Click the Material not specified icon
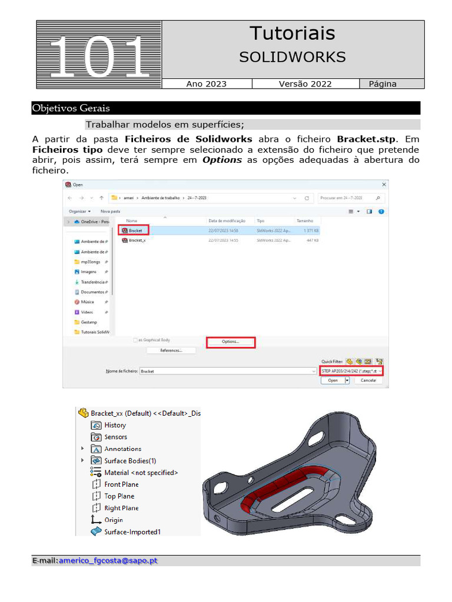452x602 pixels. (x=96, y=472)
